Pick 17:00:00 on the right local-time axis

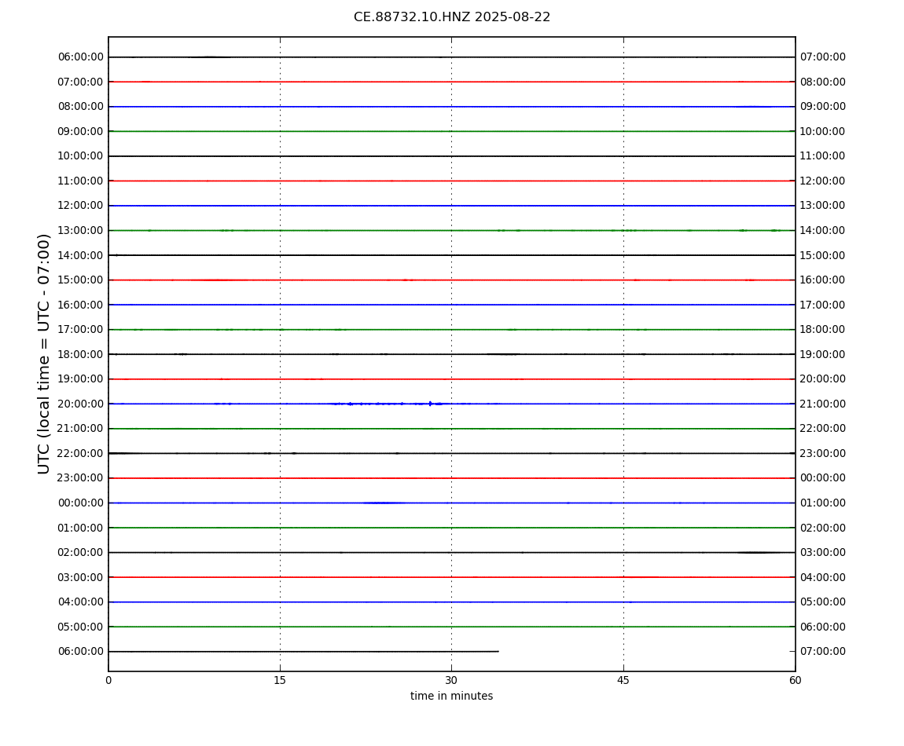click(823, 305)
